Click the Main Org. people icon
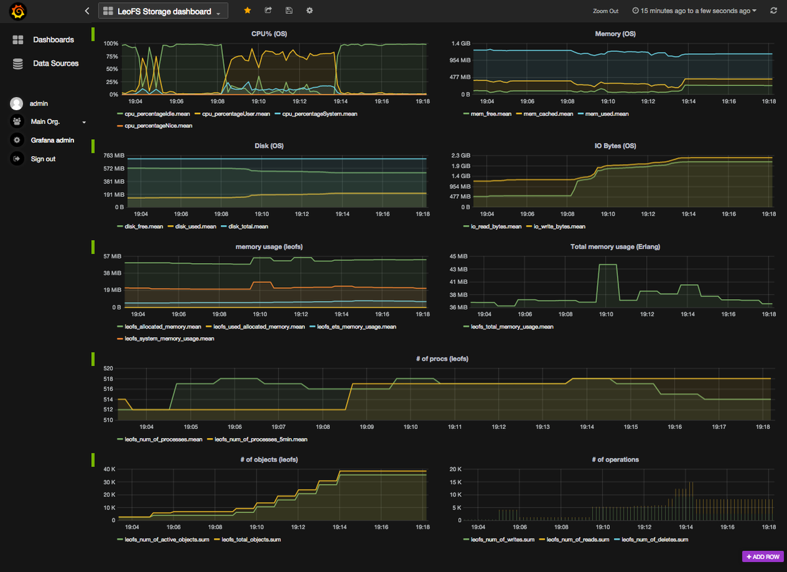787x572 pixels. [x=16, y=122]
